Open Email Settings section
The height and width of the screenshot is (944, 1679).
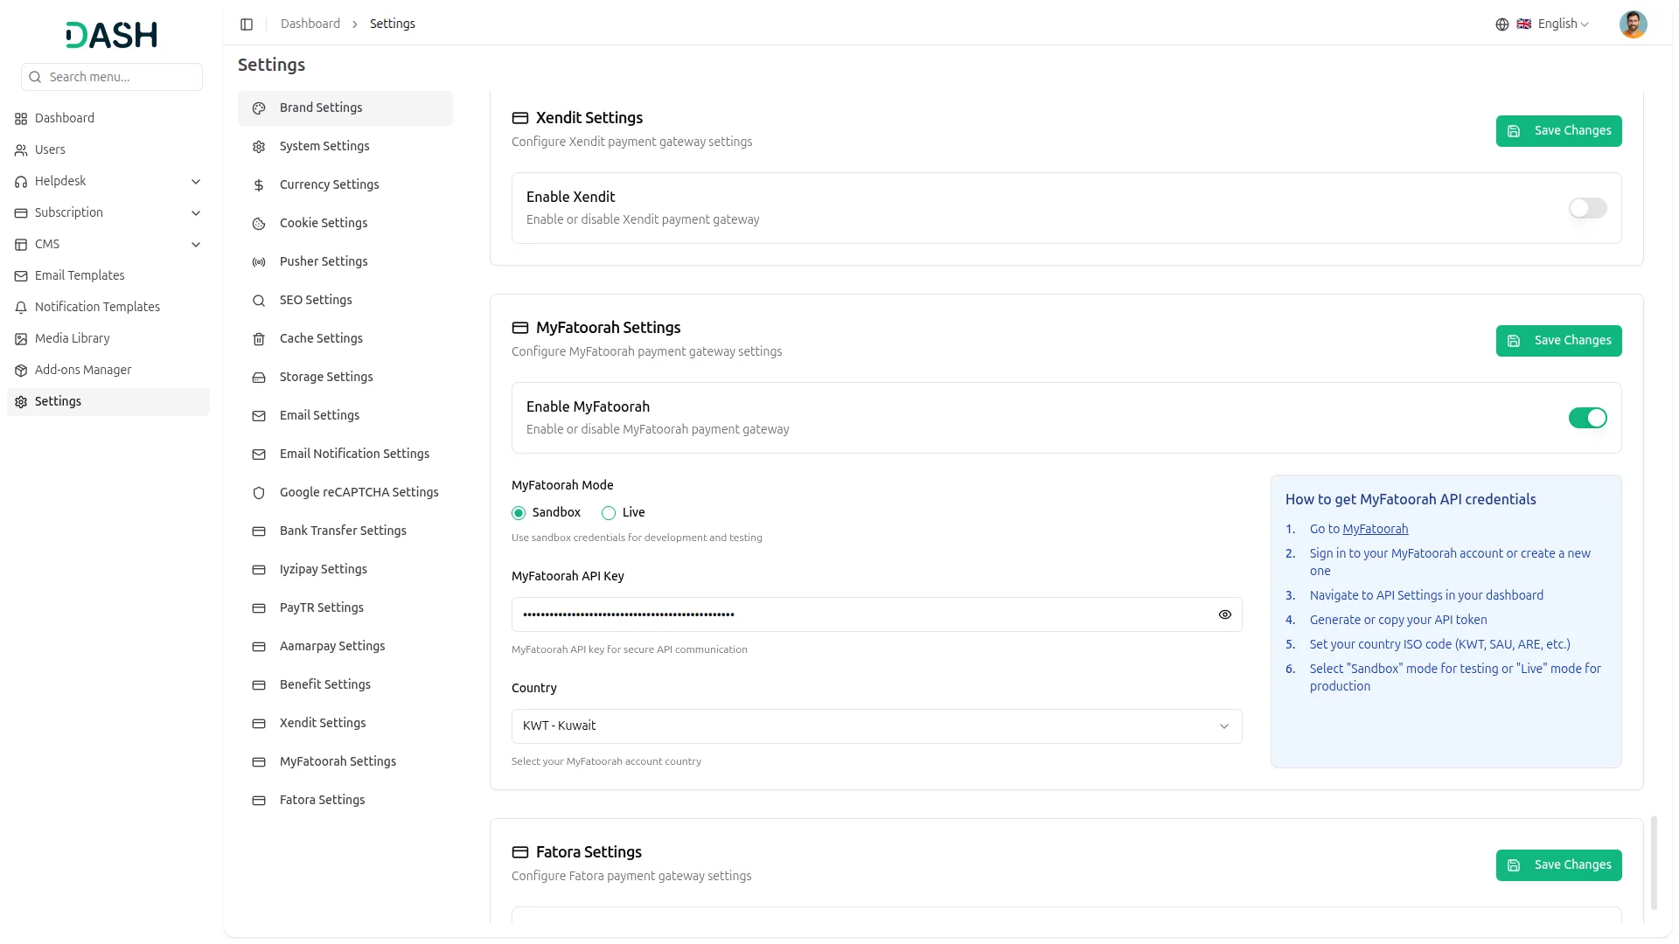pyautogui.click(x=345, y=416)
